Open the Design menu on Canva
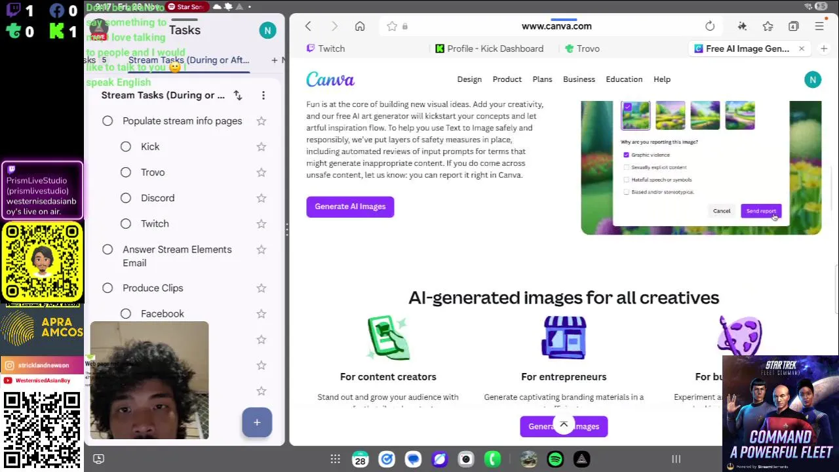 (x=469, y=79)
